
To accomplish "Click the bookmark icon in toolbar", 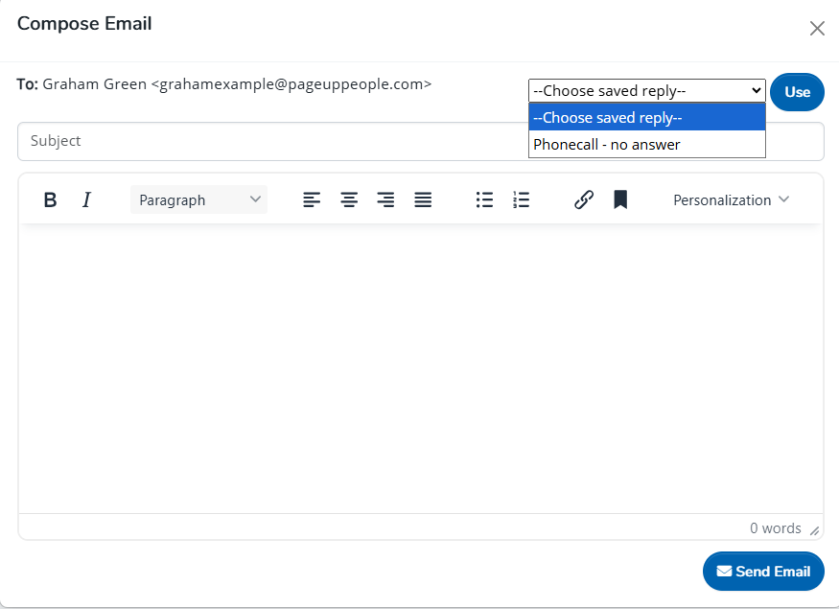I will pyautogui.click(x=620, y=199).
